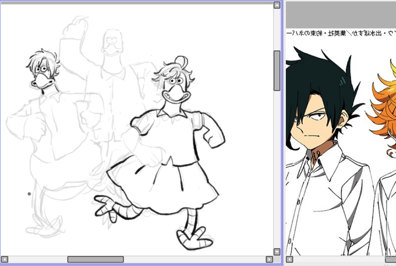Click the drawing canvas horizontal scrollbar thumb
The height and width of the screenshot is (266, 396).
coord(96,260)
